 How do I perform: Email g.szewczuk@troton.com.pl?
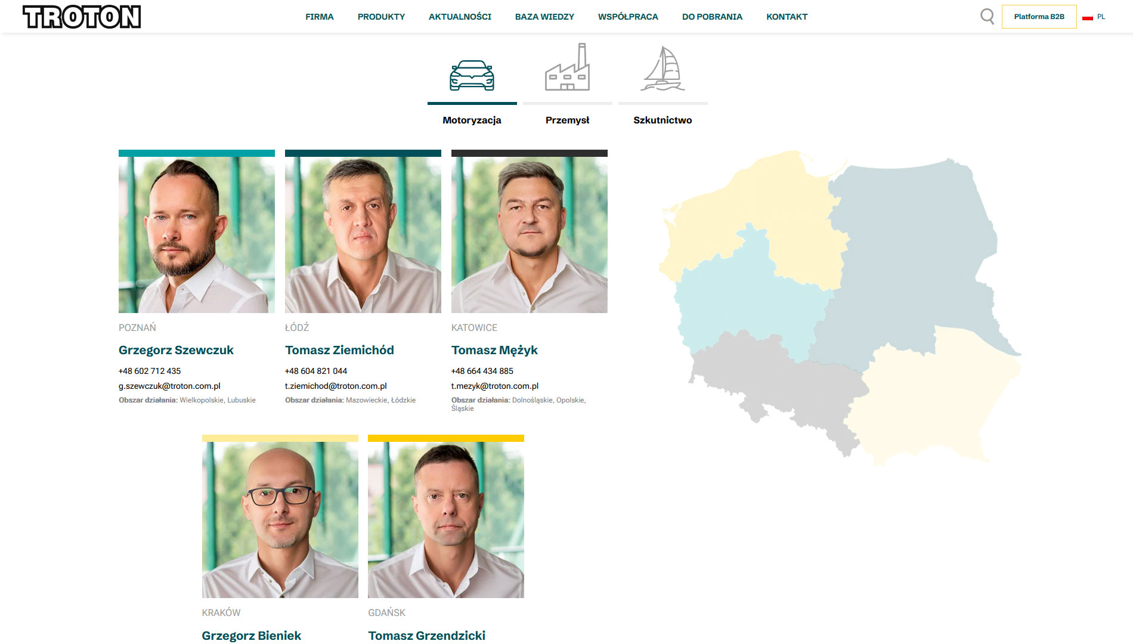169,386
